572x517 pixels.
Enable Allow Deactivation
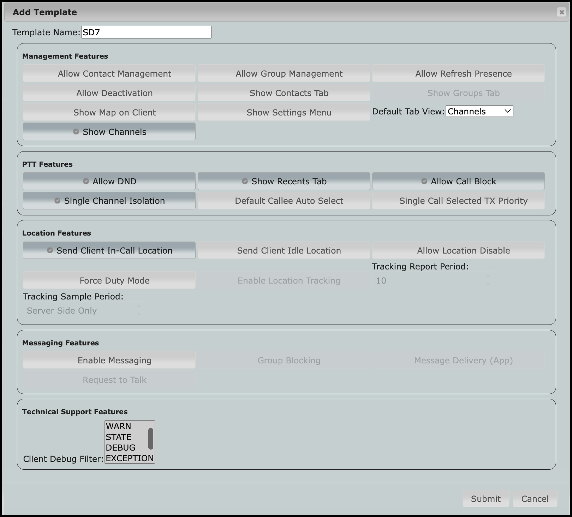click(109, 93)
